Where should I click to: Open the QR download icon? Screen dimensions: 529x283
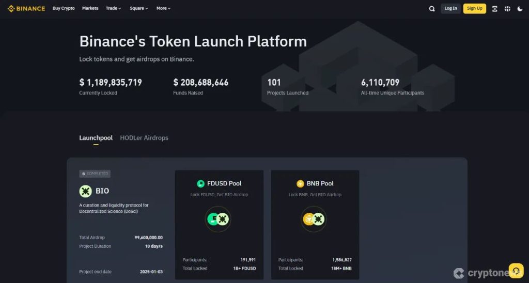(494, 9)
